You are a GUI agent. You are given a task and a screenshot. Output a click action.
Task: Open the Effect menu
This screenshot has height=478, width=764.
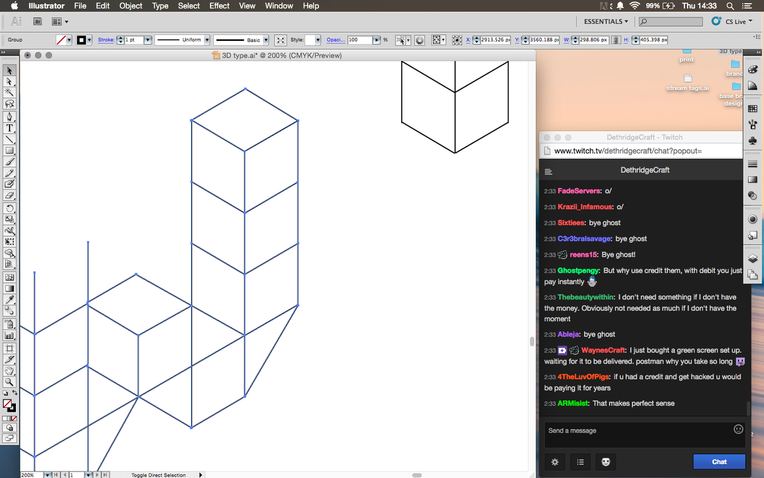[219, 6]
